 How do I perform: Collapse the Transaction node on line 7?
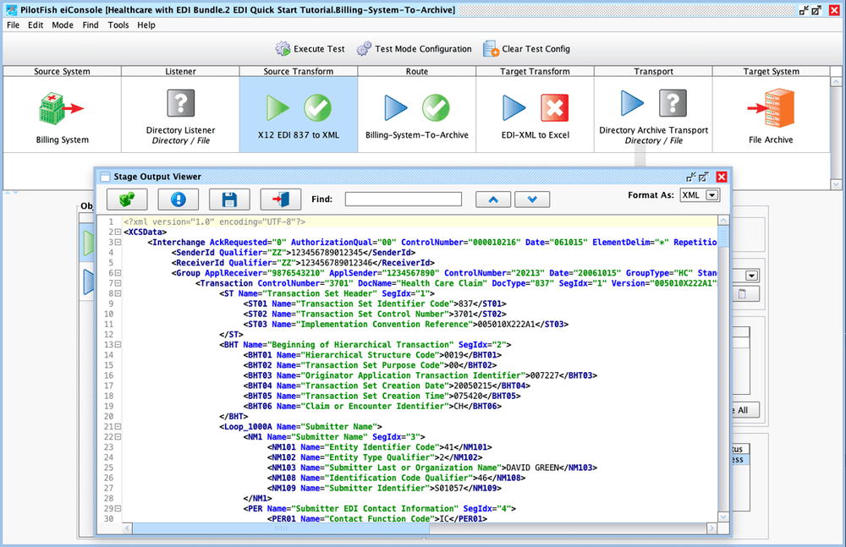pyautogui.click(x=118, y=283)
